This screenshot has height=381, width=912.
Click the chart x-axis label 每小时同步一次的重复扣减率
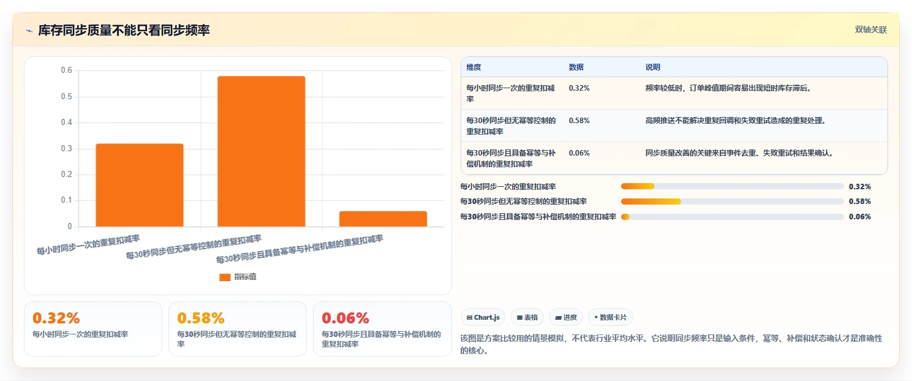(89, 244)
